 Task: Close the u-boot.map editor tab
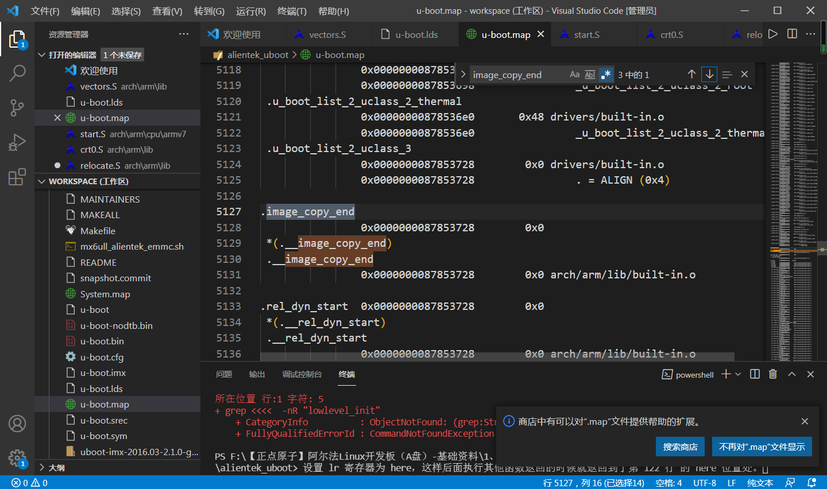point(540,34)
